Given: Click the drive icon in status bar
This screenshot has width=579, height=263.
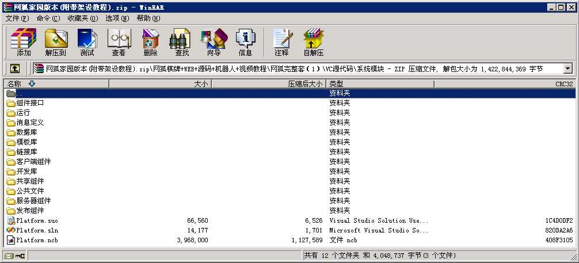Looking at the screenshot, I should pos(9,256).
